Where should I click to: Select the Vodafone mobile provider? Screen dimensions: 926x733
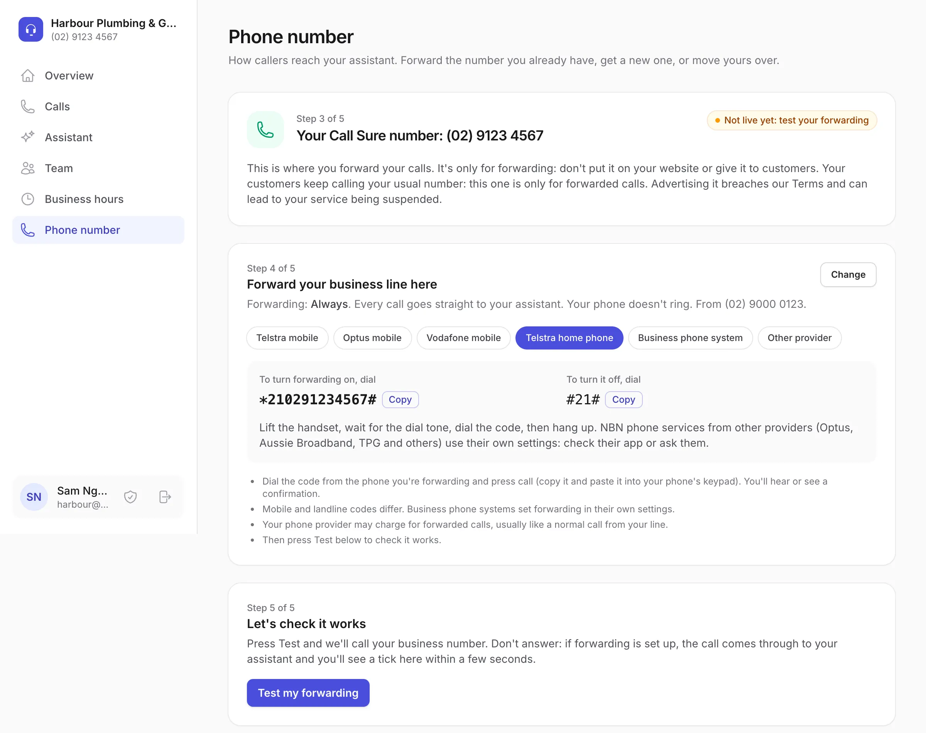pos(463,338)
